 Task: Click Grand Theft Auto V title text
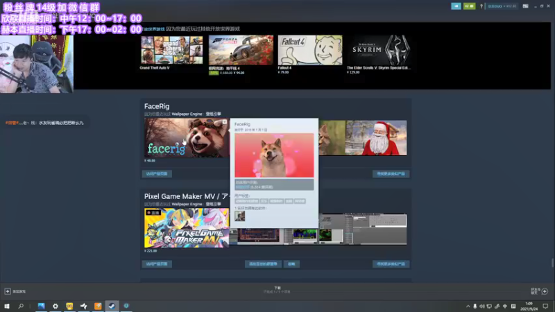point(155,67)
